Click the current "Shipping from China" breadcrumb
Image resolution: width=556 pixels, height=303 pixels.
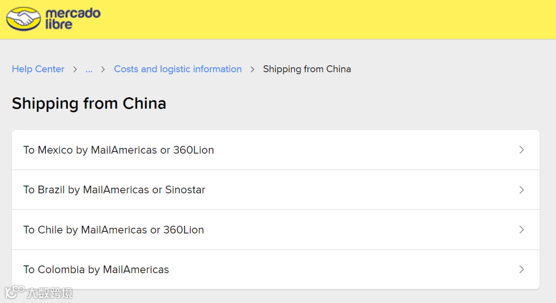pos(307,69)
